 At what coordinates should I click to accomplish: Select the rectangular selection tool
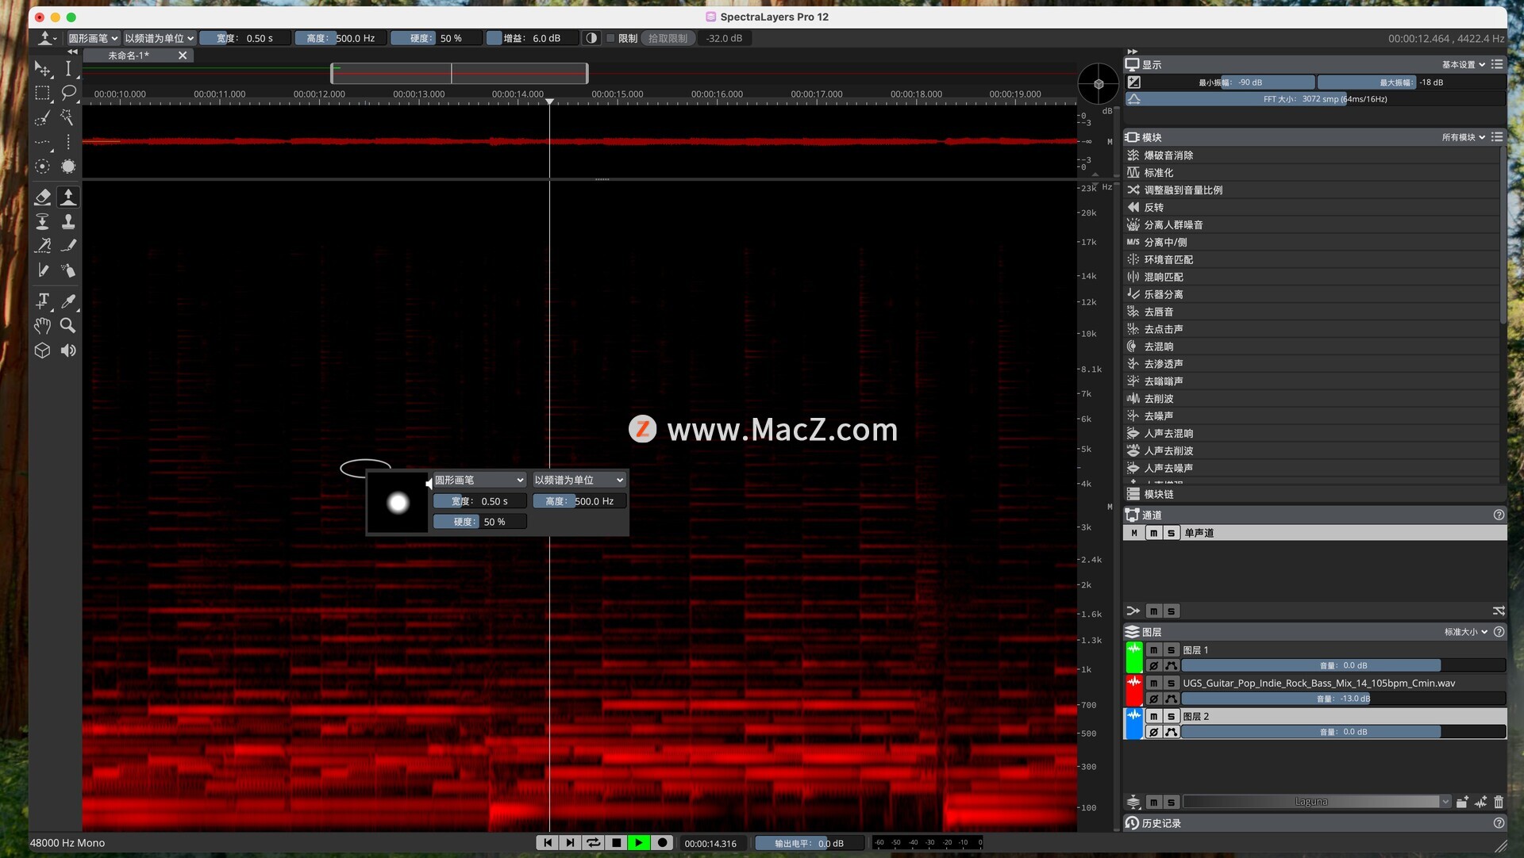(x=42, y=93)
